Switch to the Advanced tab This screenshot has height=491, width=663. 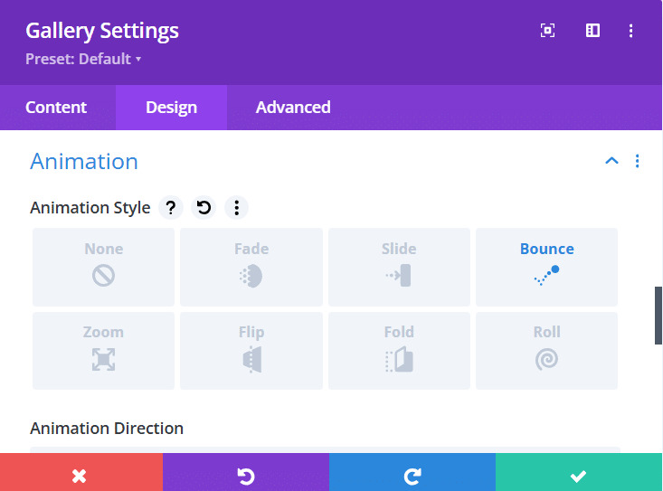[293, 108]
